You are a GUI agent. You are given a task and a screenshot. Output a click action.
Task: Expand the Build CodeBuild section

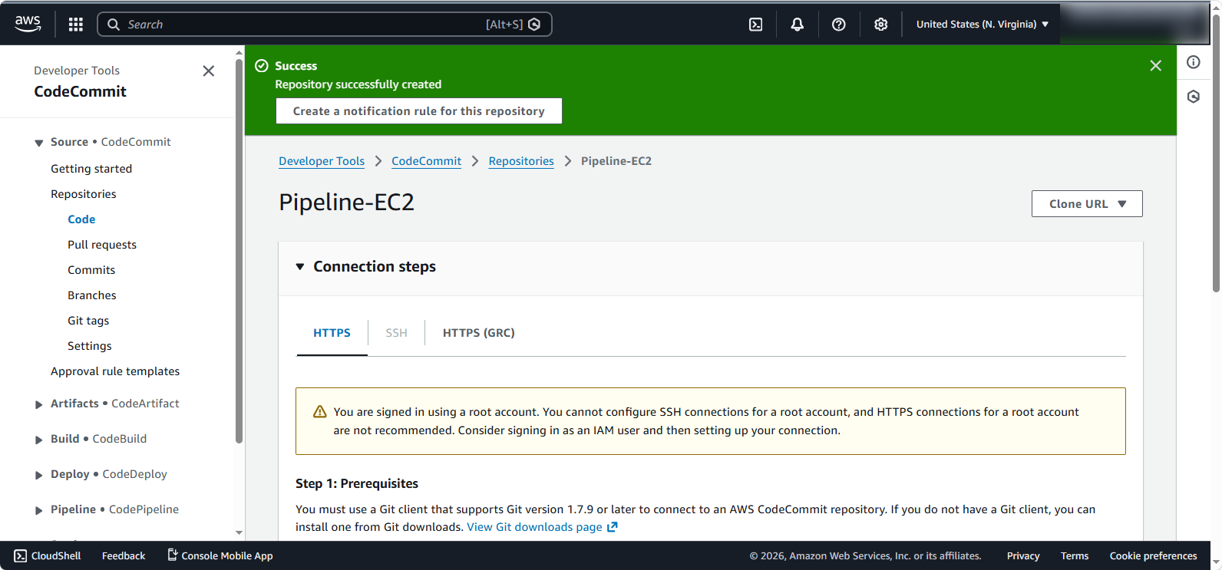38,440
